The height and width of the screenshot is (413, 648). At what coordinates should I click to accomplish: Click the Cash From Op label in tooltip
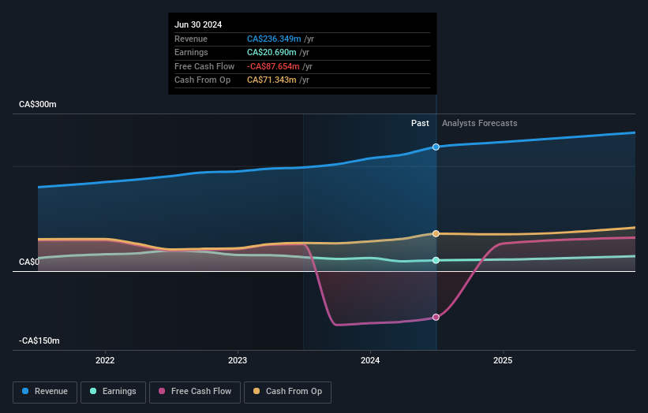(203, 80)
